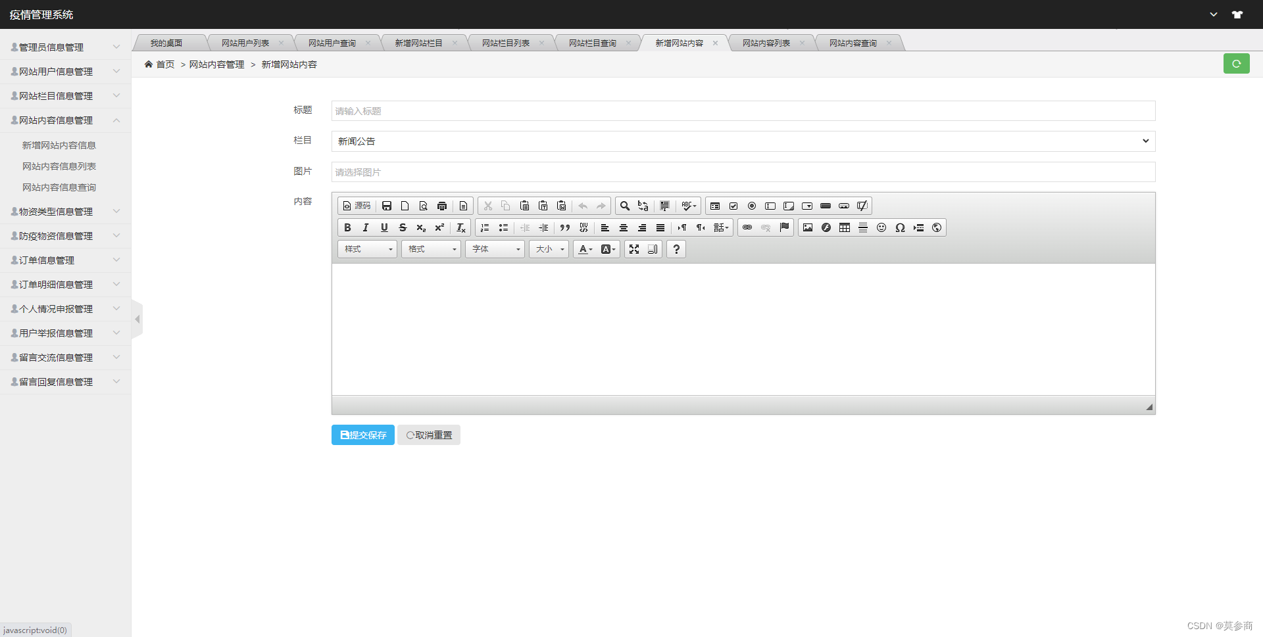Click the Insert Link icon
The height and width of the screenshot is (637, 1263).
(x=747, y=227)
